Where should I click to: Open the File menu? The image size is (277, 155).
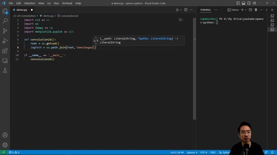coord(11,3)
